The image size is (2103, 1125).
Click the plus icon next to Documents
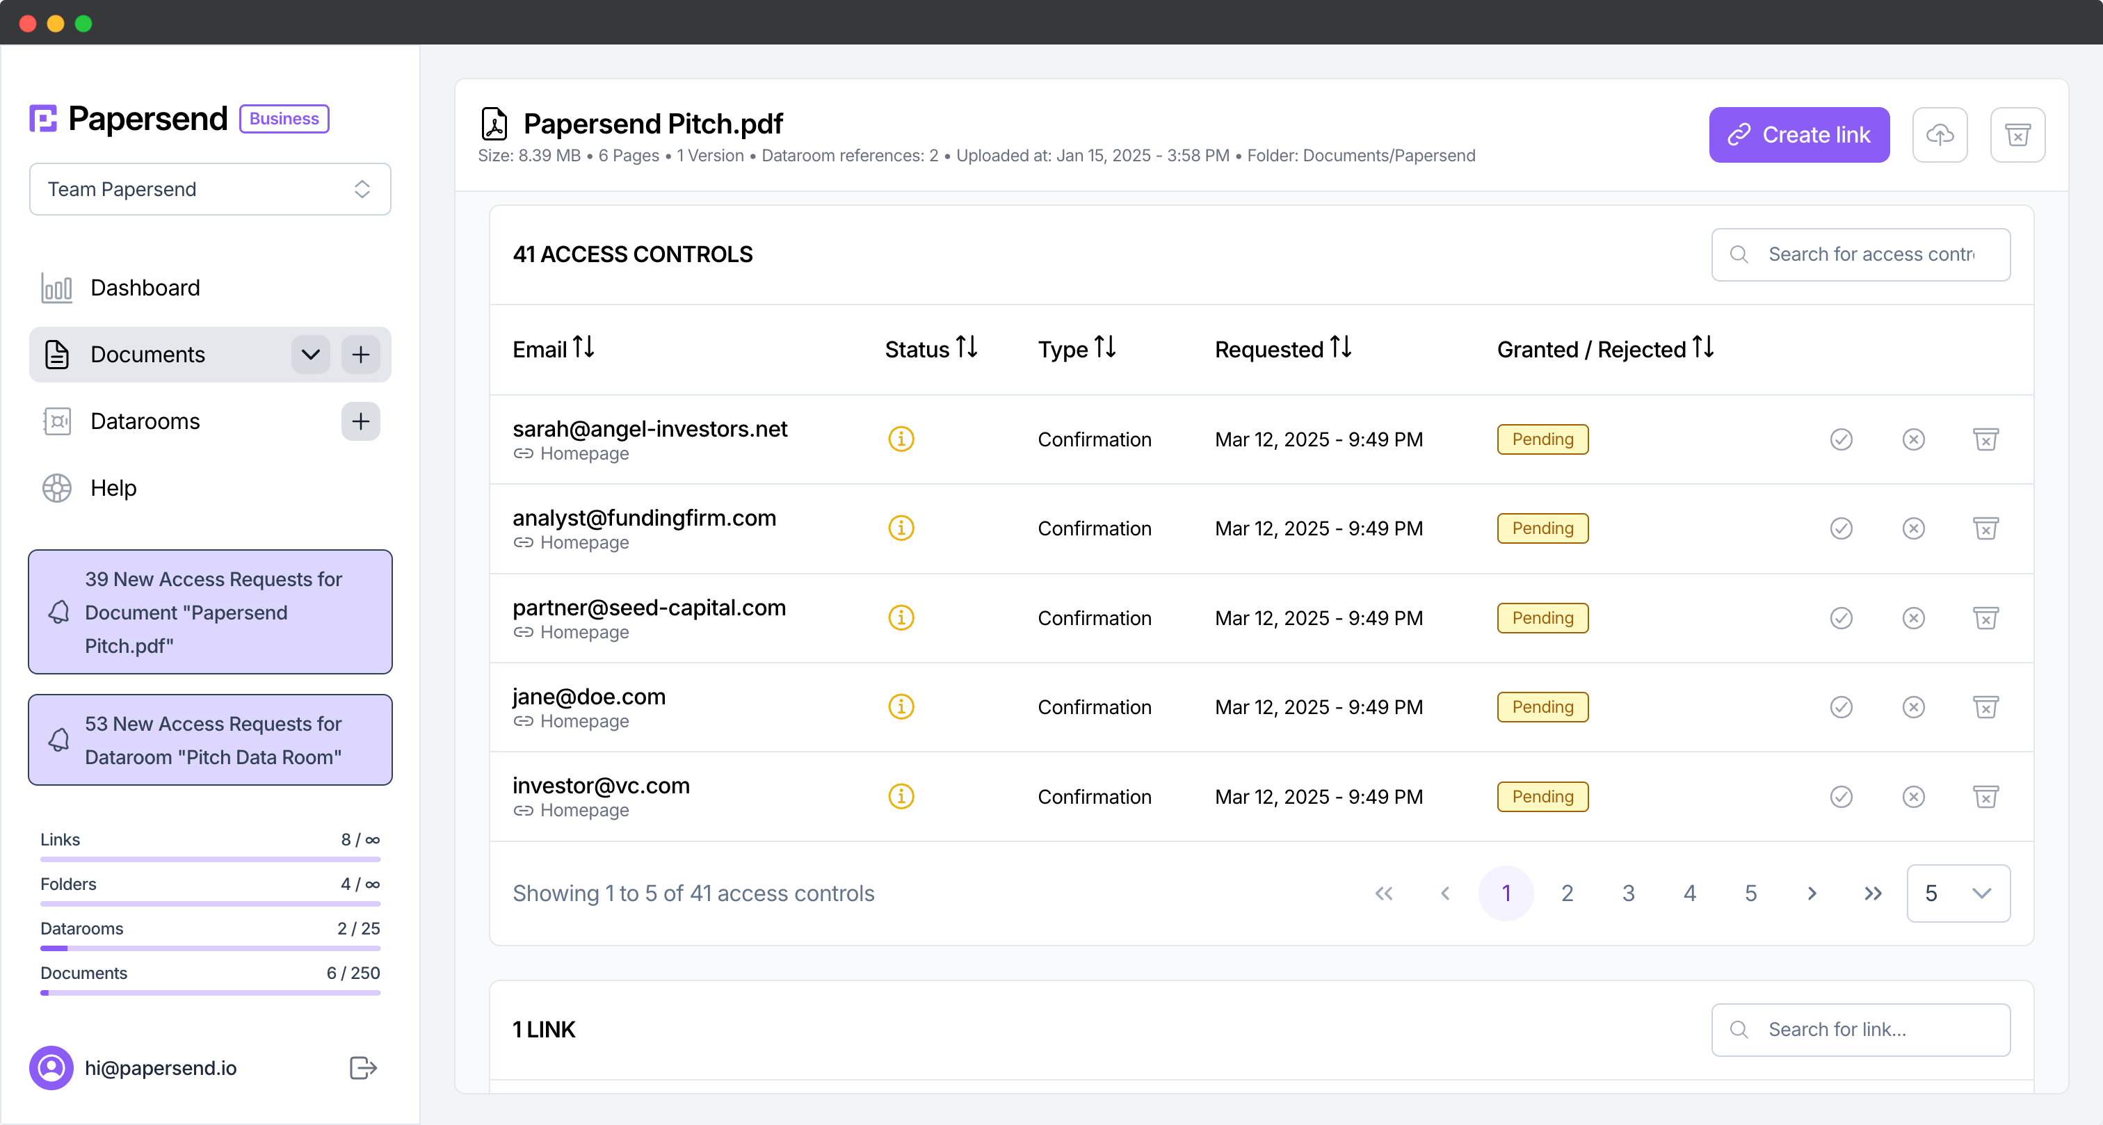[x=360, y=355]
